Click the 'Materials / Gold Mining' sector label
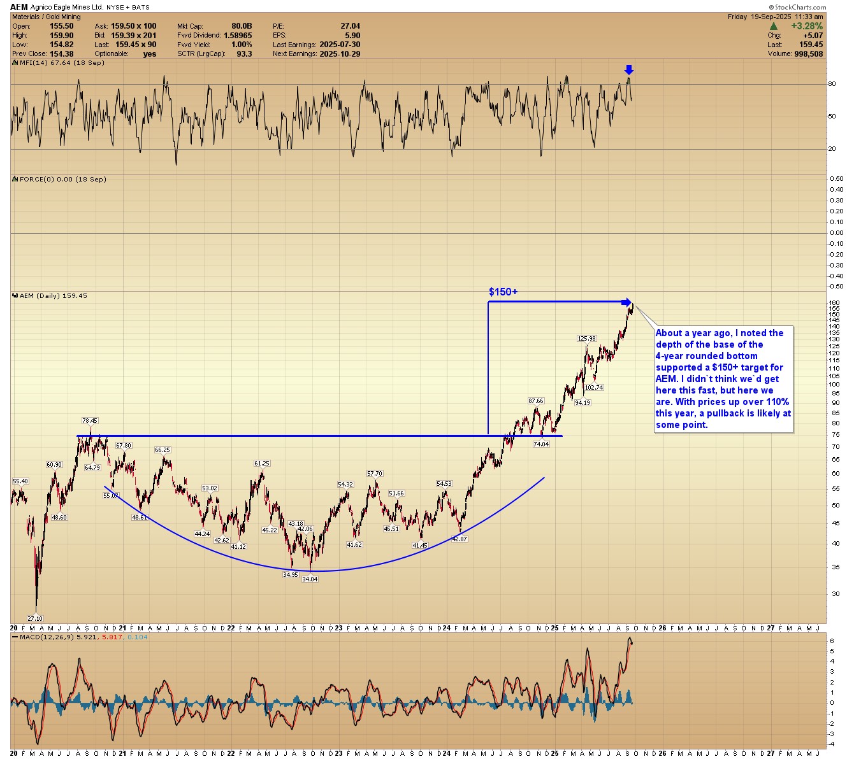 tap(47, 17)
